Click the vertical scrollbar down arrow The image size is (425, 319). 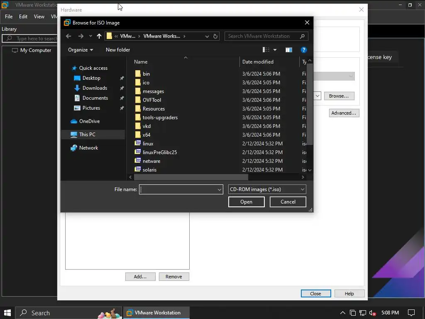point(310,170)
